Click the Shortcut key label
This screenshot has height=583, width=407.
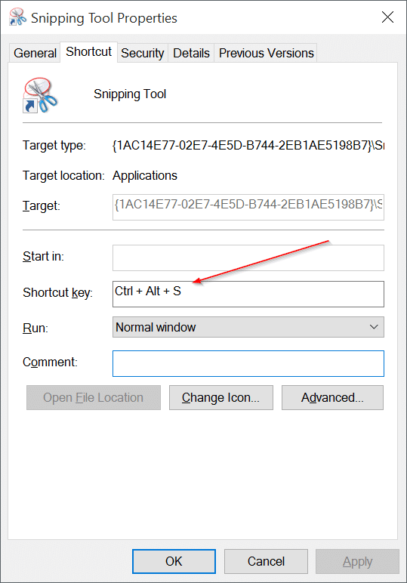coord(57,292)
